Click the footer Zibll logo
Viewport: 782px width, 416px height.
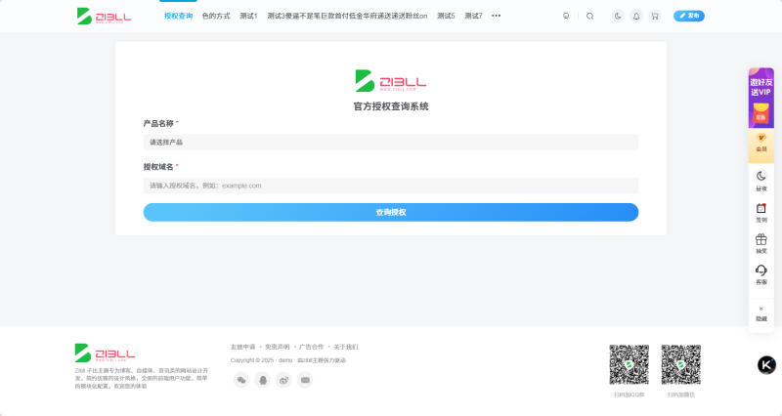pos(105,353)
